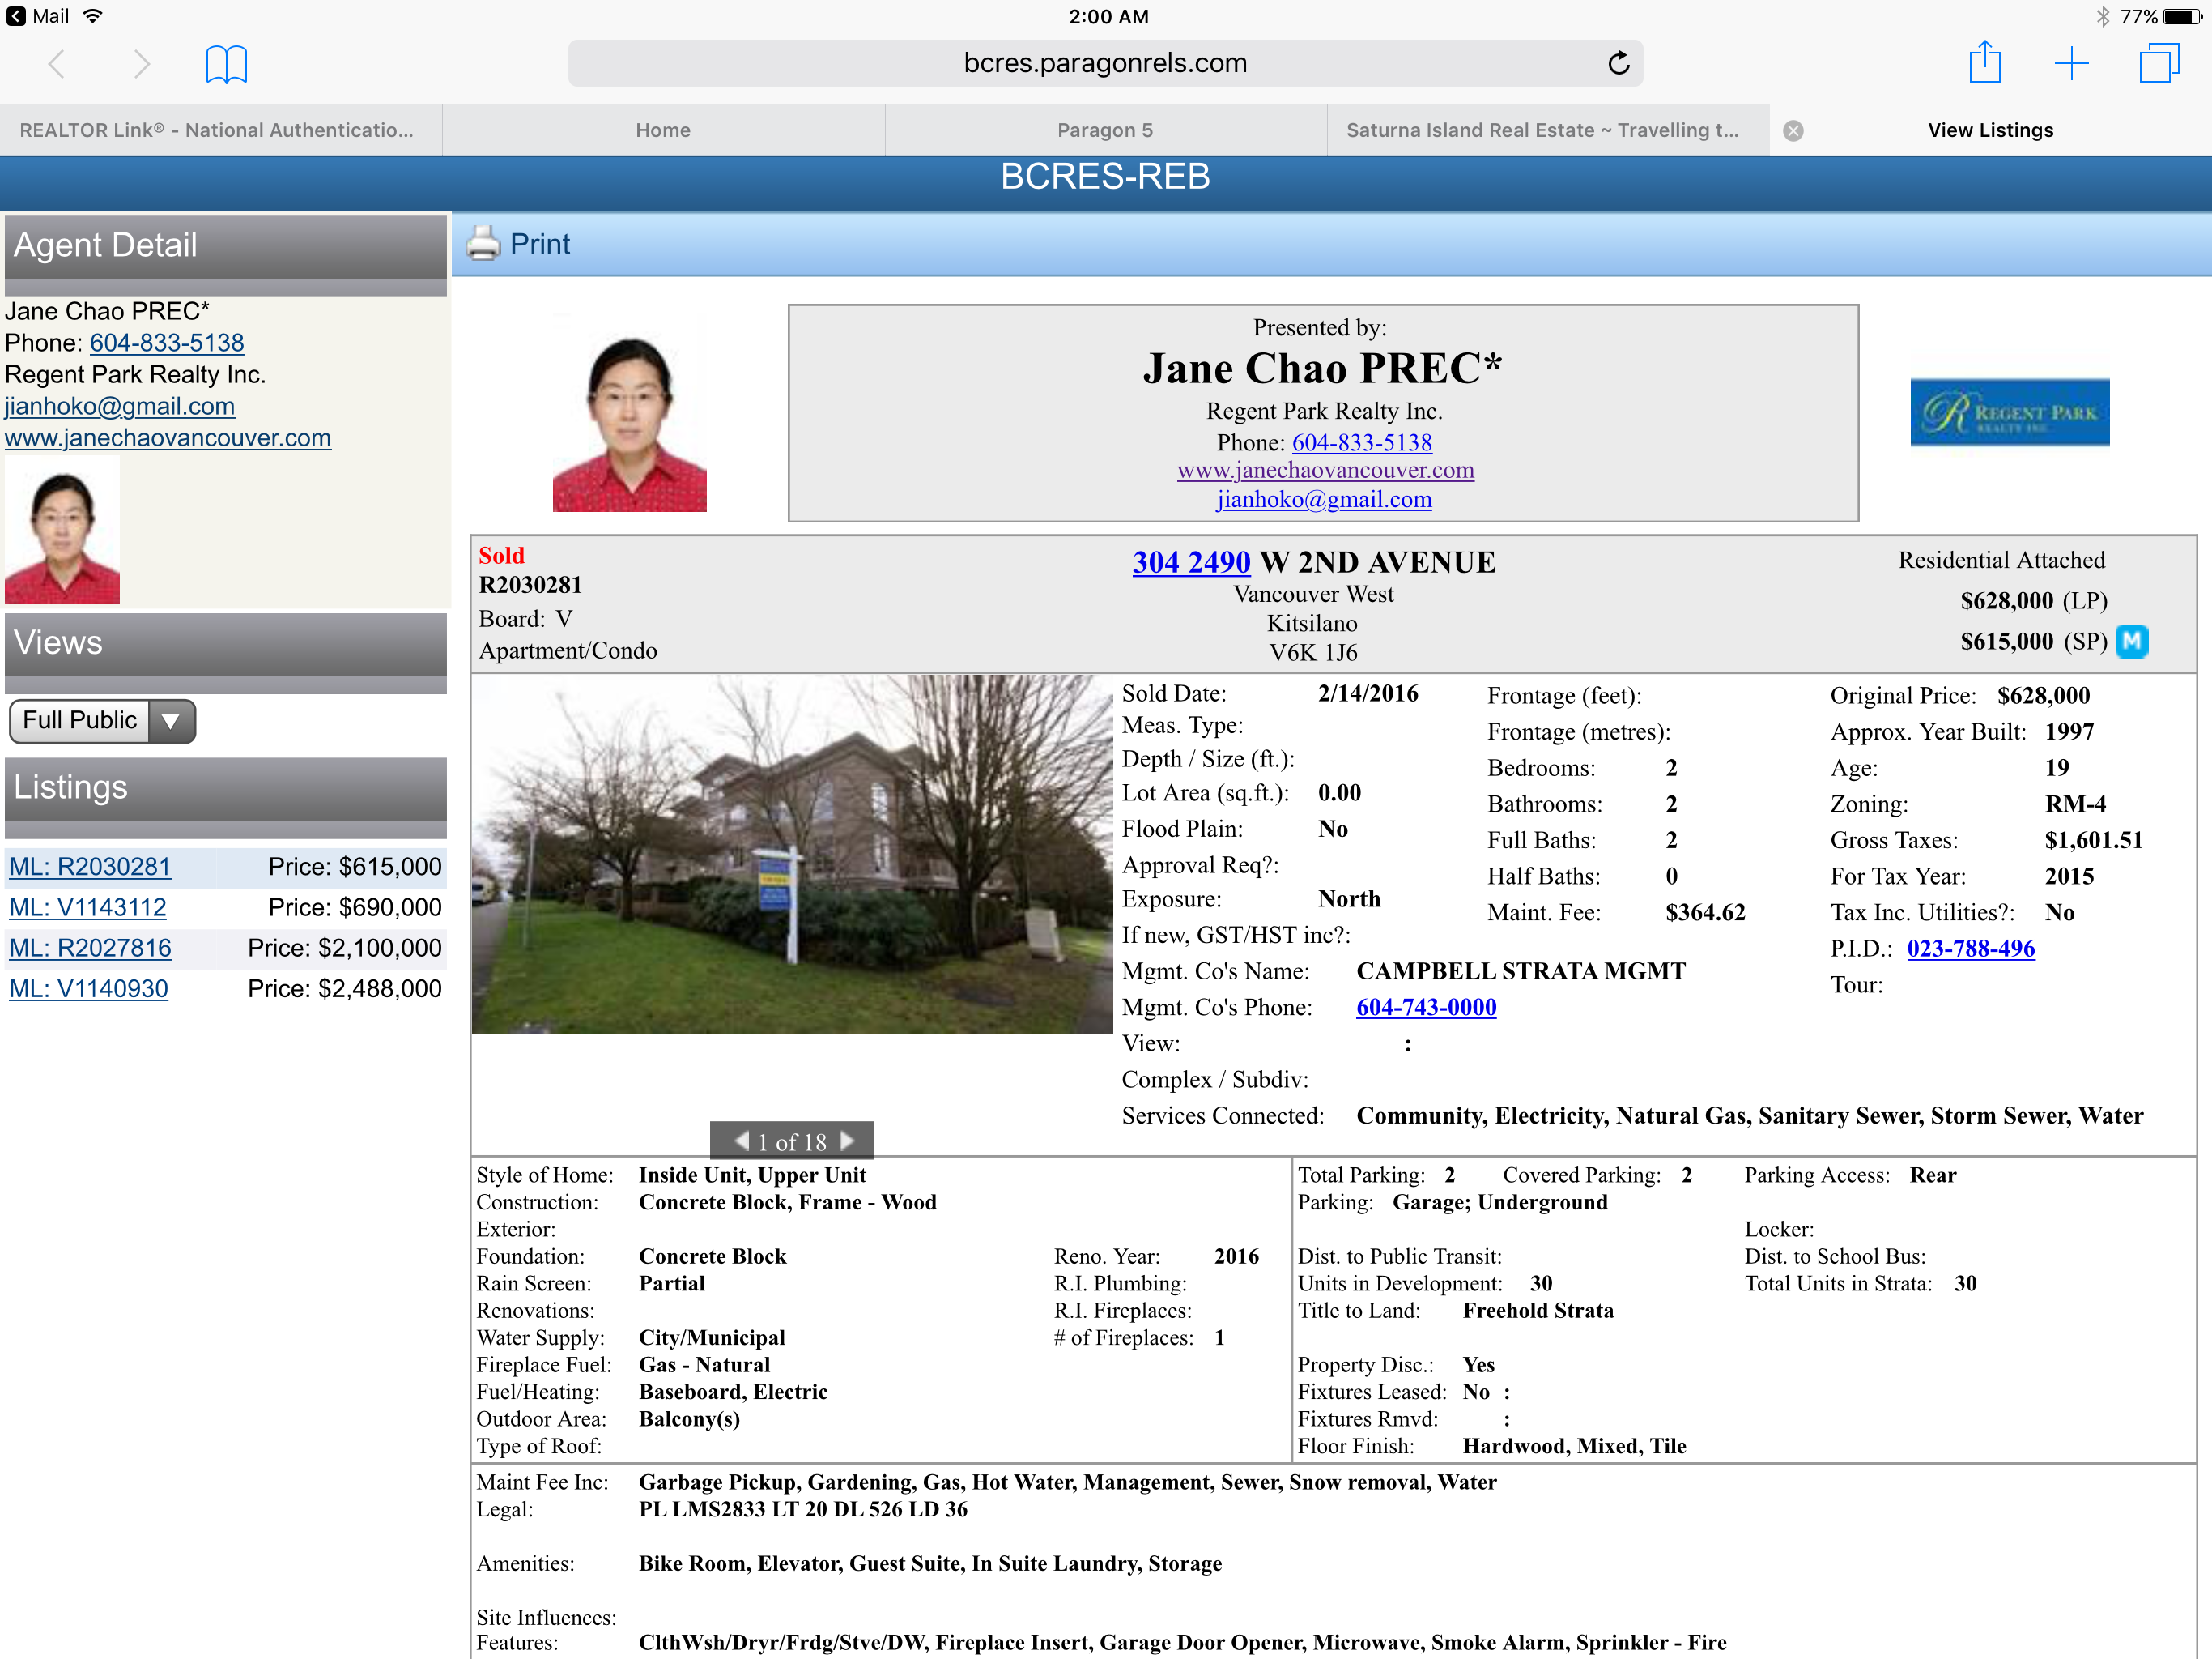This screenshot has height=1659, width=2212.
Task: Open the Full Public view dropdown
Action: point(102,720)
